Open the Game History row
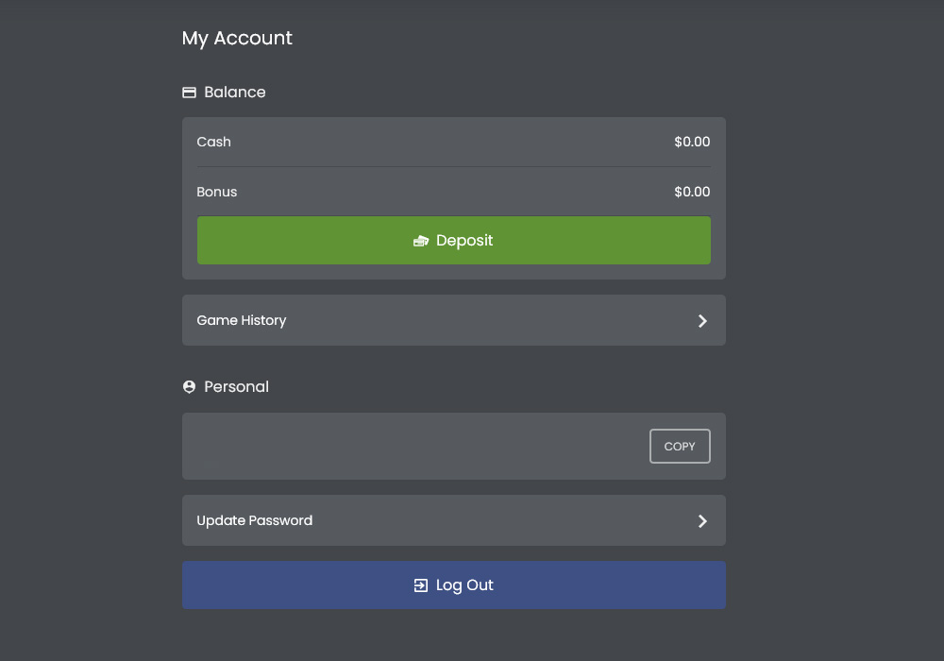The height and width of the screenshot is (661, 944). click(x=454, y=320)
